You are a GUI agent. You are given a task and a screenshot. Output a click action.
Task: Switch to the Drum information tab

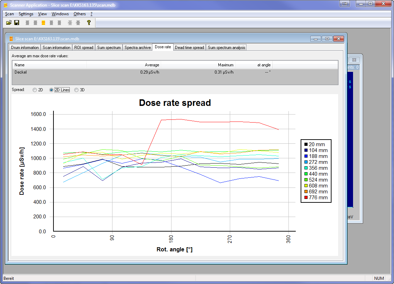coord(25,48)
